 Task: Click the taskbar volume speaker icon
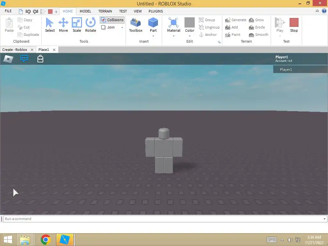[290, 240]
